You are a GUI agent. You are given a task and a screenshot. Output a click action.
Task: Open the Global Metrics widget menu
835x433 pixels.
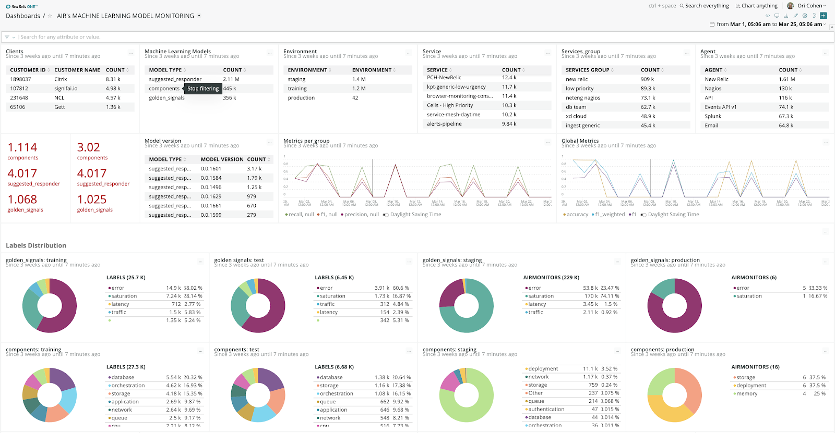point(826,142)
